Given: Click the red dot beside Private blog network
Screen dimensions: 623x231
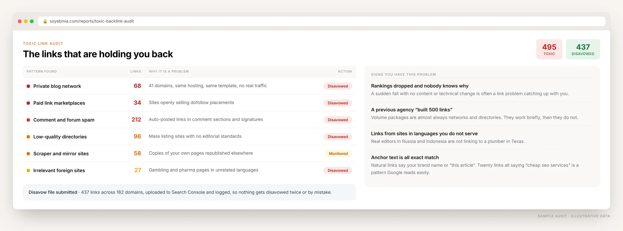Looking at the screenshot, I should [28, 86].
